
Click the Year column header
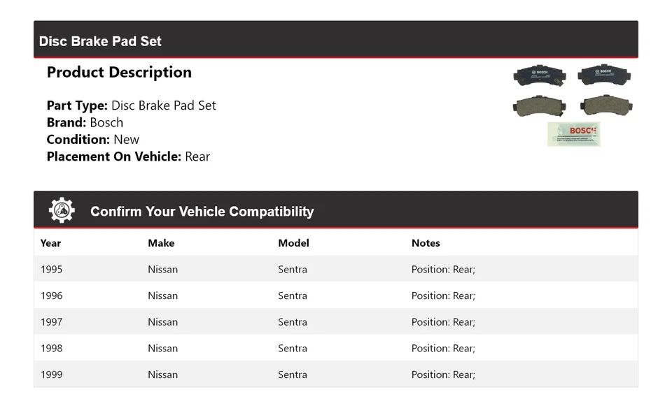pyautogui.click(x=50, y=243)
